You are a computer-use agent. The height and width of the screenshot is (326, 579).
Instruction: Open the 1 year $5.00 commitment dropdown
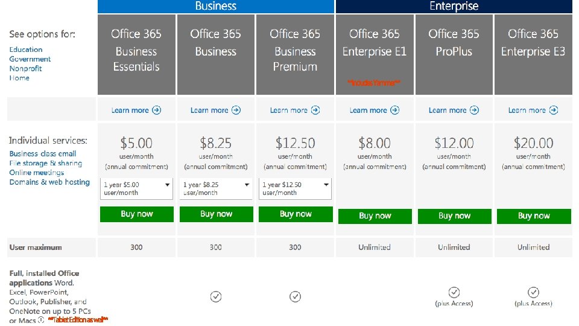tap(136, 188)
